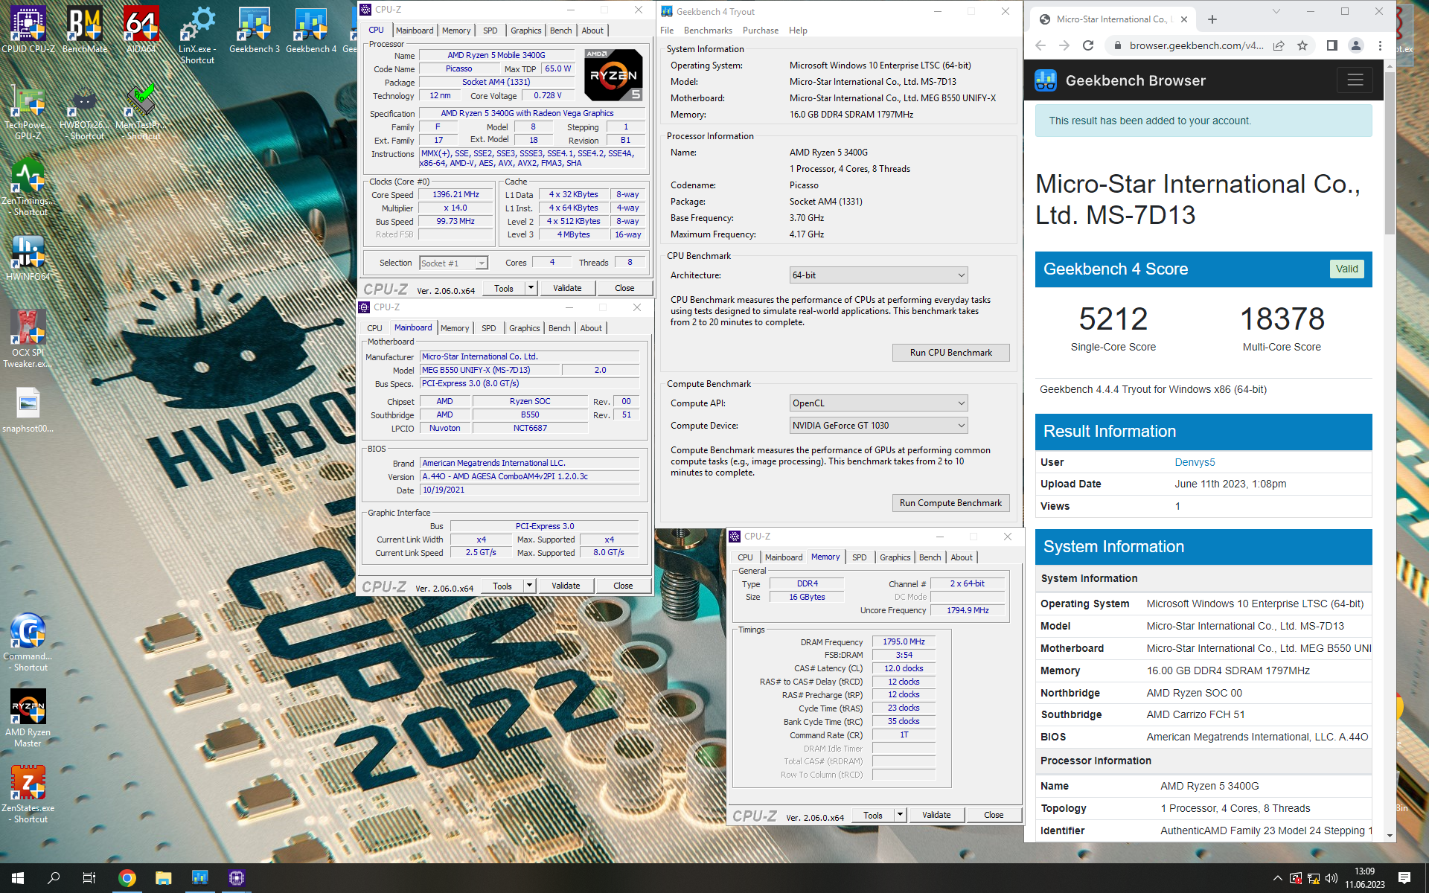Validate in the top CPU-Z window

pyautogui.click(x=567, y=288)
